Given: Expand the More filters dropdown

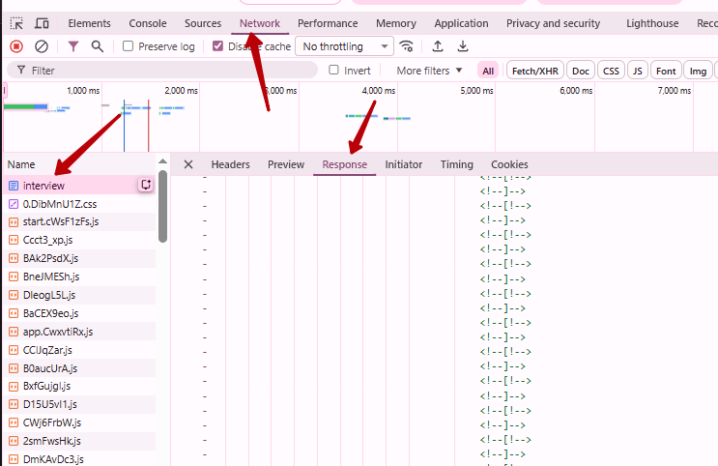Looking at the screenshot, I should pyautogui.click(x=429, y=71).
